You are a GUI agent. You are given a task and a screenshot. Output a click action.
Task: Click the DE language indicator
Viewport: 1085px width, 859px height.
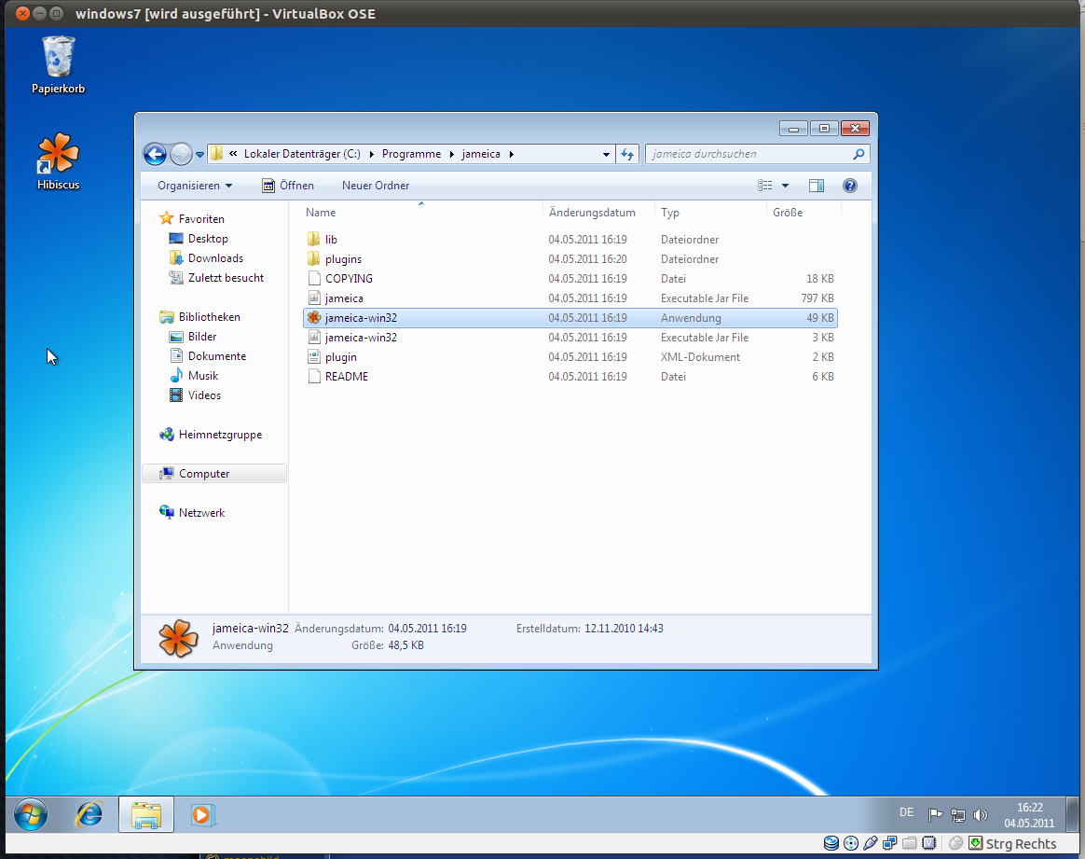(906, 812)
